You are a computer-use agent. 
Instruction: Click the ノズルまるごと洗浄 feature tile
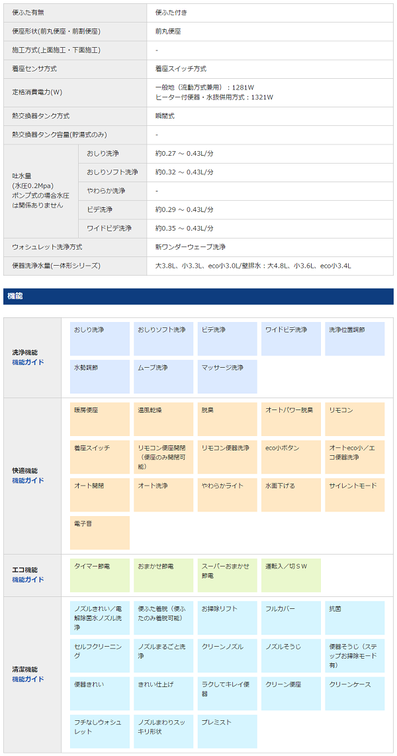pyautogui.click(x=163, y=656)
